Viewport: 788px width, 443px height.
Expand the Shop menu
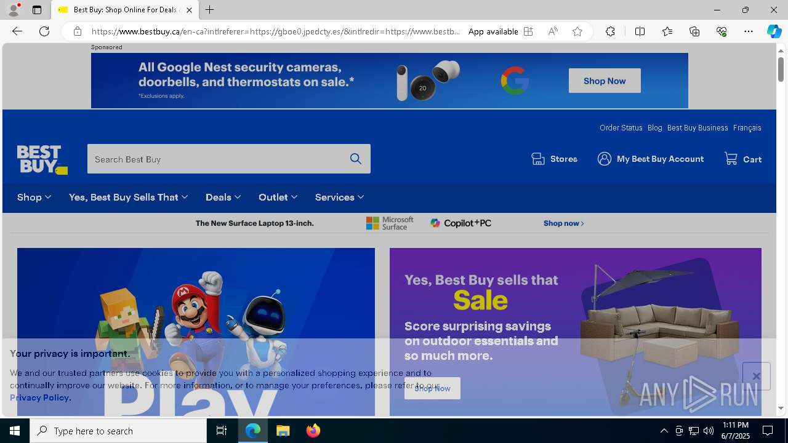pos(34,197)
